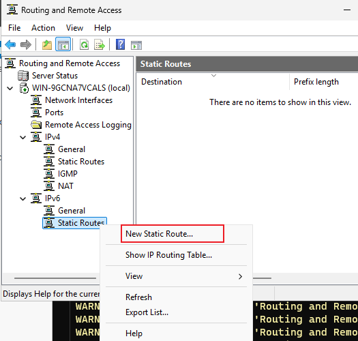Click the tree pane horizontal scrollbar
The image size is (358, 341).
coord(55,278)
